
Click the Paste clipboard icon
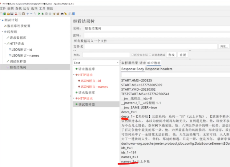(23, 14)
